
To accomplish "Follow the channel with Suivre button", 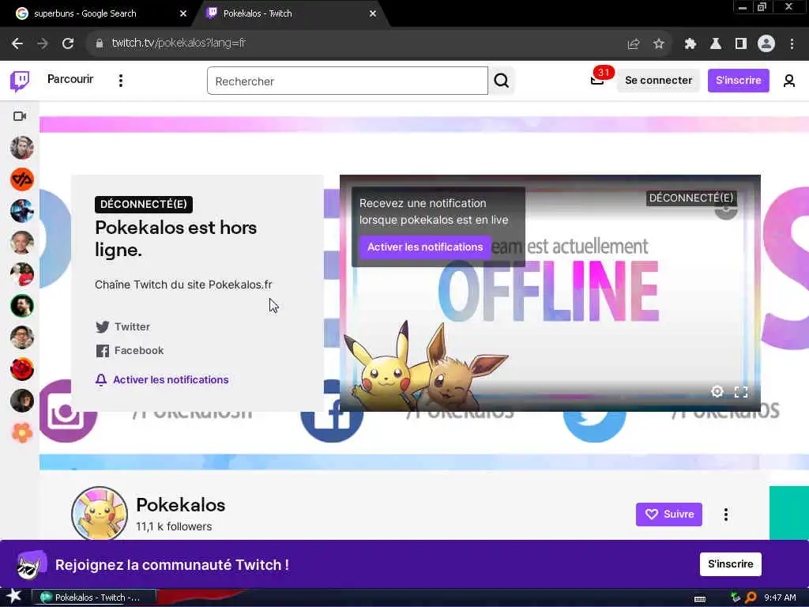I will coord(668,514).
